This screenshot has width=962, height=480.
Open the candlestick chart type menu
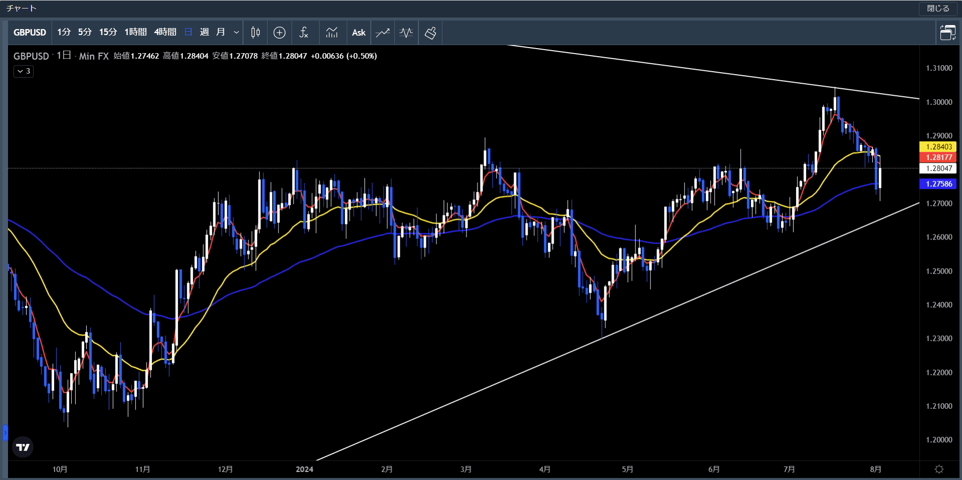tap(256, 33)
